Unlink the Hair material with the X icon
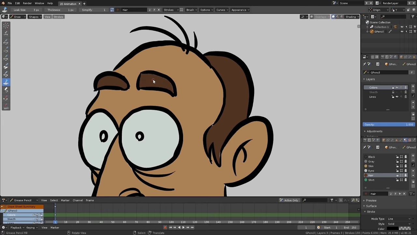This screenshot has width=417, height=235. [404, 194]
